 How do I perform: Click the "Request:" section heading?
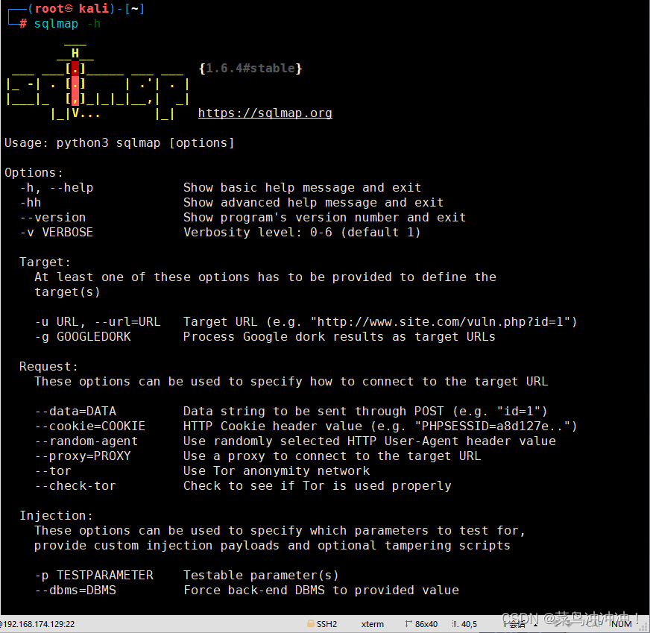(48, 367)
